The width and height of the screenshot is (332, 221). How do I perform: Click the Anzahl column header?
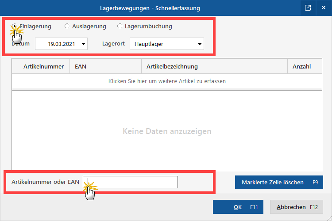click(301, 67)
